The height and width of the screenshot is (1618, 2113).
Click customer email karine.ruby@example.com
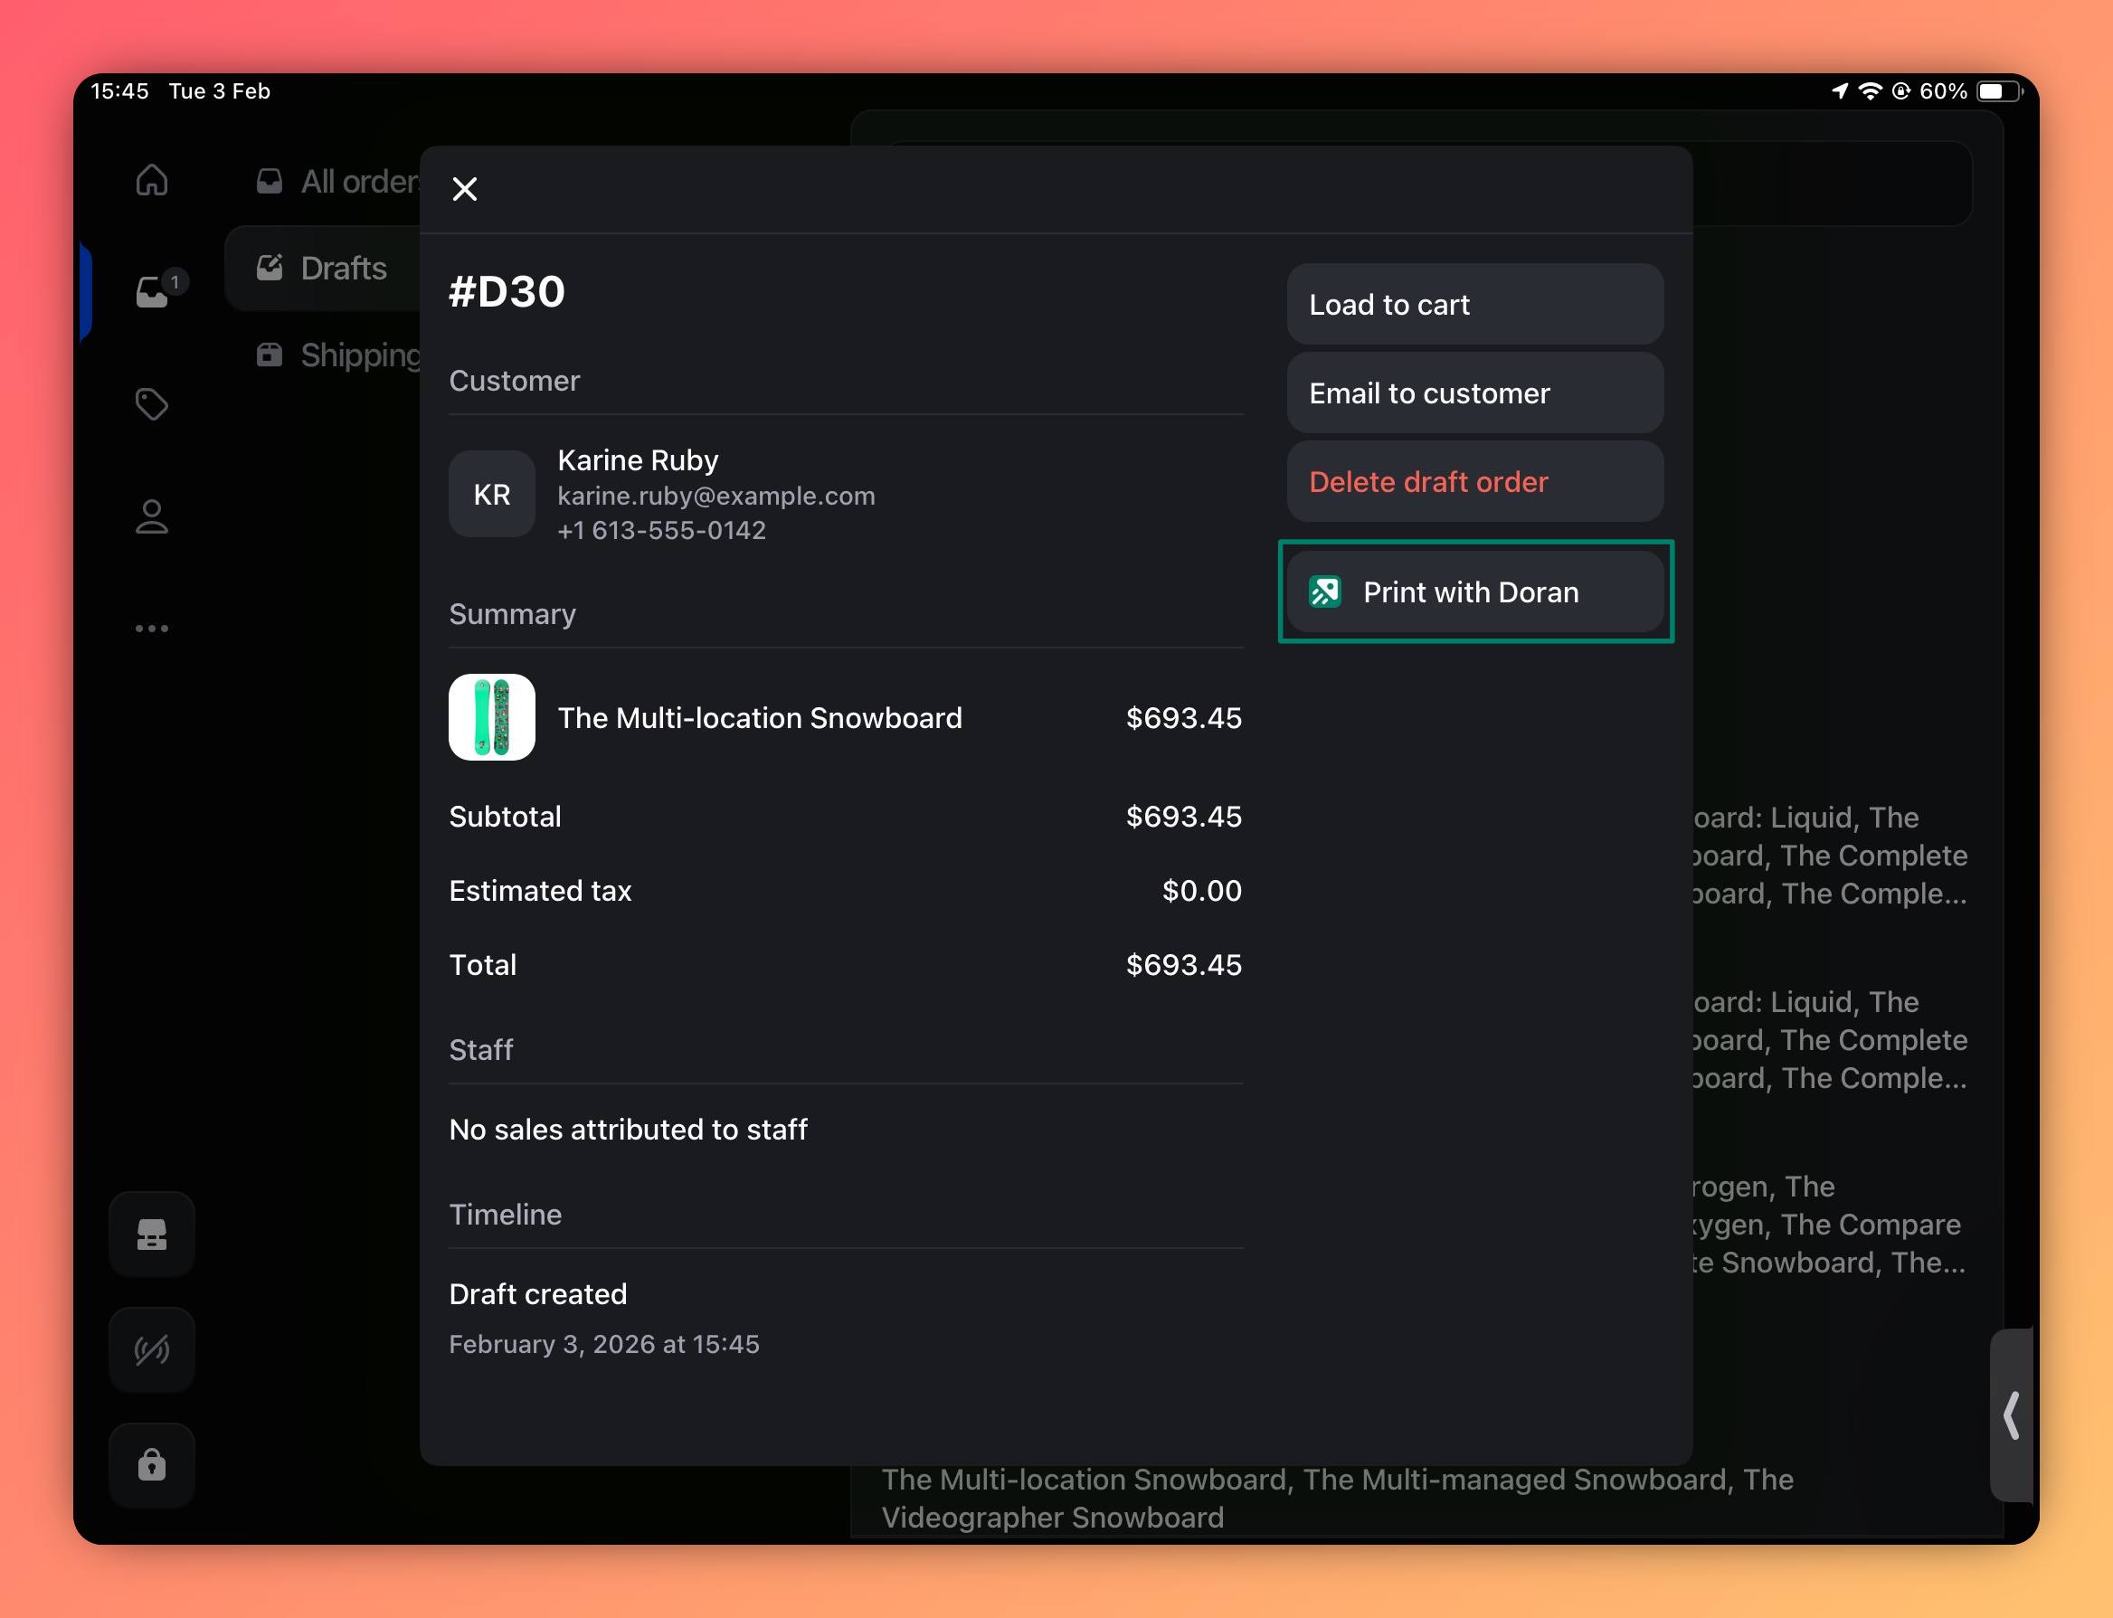715,496
